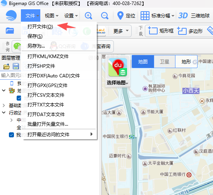Viewport: 213px width, 195px height.
Task: Switch to the 卫星 map tab
Action: 165,62
